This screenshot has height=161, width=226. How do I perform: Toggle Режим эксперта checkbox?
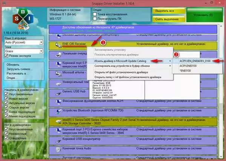tap(6, 56)
